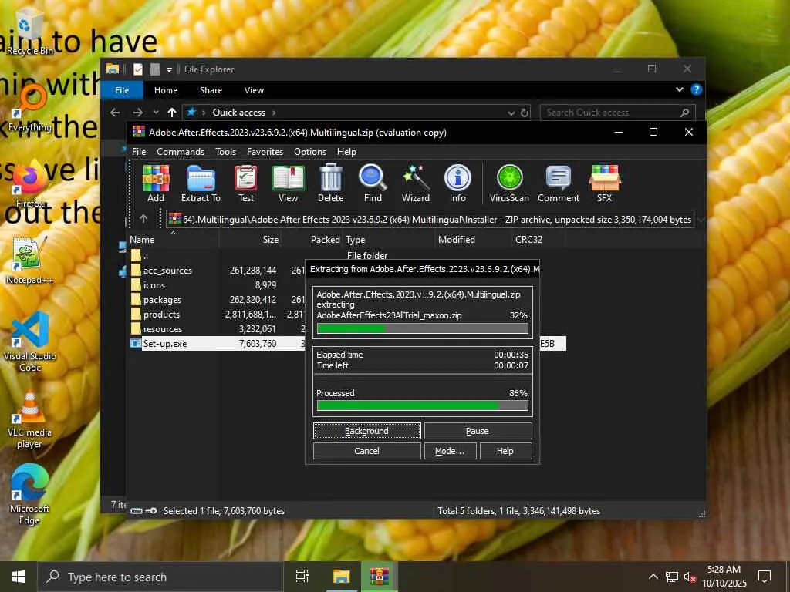790x592 pixels.
Task: Select the Visual Studio Code desktop shortcut
Action: (x=30, y=342)
